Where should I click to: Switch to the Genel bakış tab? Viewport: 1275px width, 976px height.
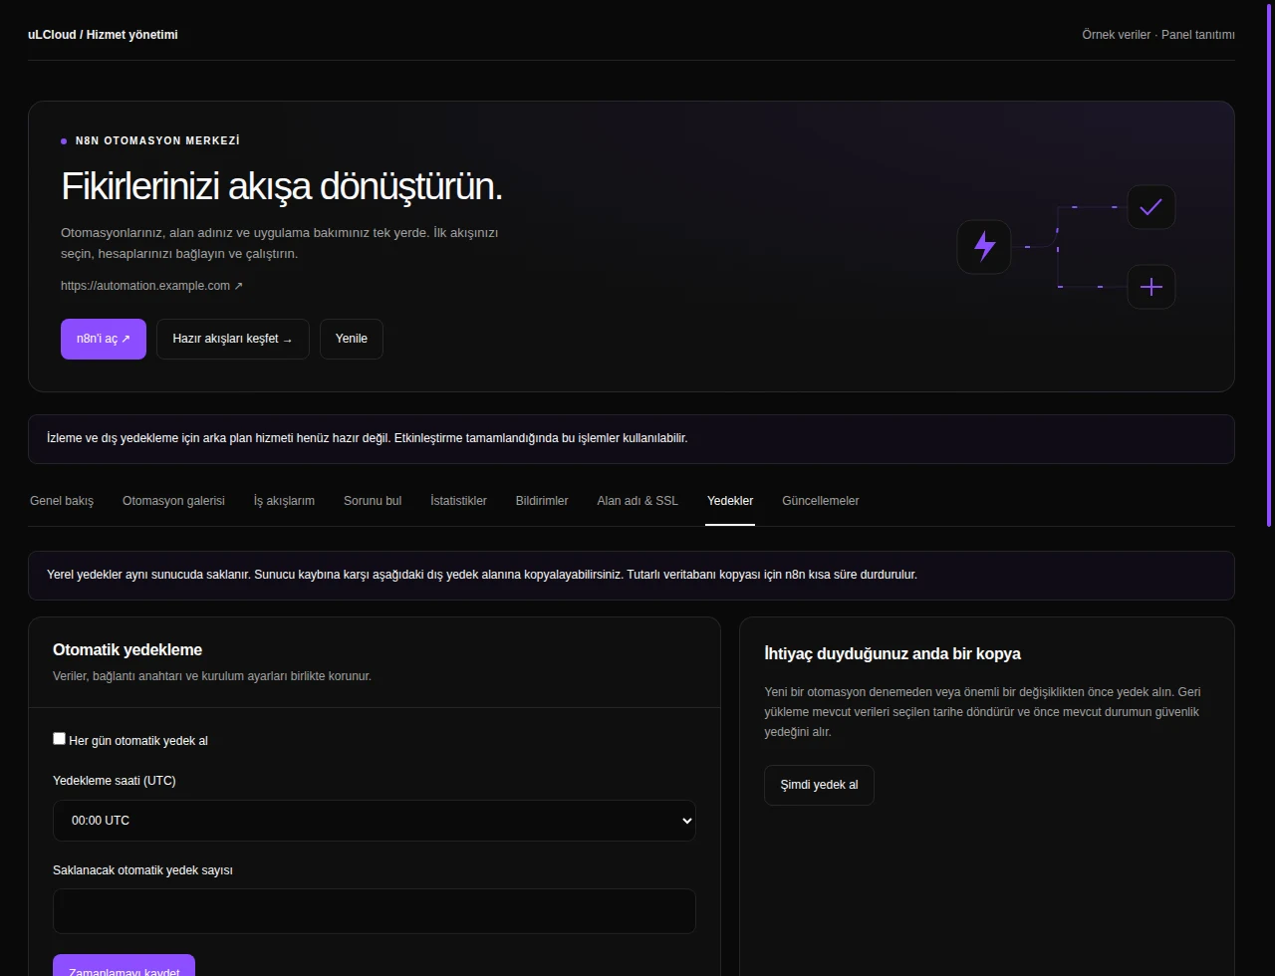[x=62, y=501]
